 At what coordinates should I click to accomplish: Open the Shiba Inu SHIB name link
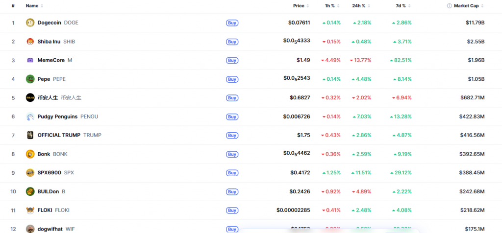[x=56, y=42]
